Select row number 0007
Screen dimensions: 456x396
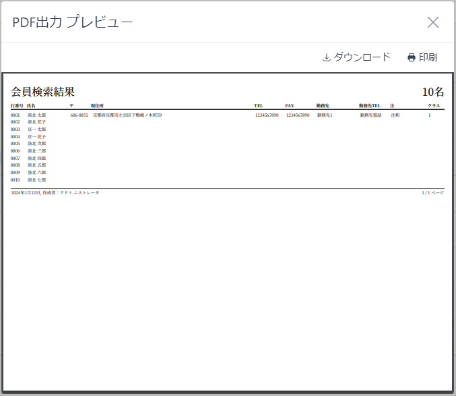click(15, 158)
